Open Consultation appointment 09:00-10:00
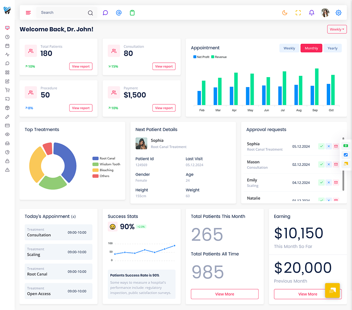 (x=58, y=232)
